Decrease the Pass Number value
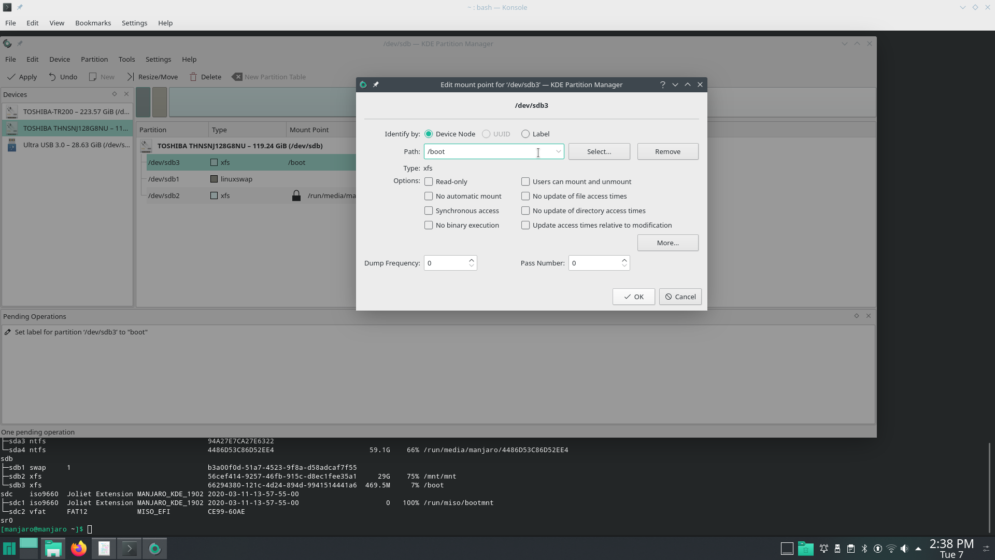Image resolution: width=995 pixels, height=560 pixels. click(624, 266)
